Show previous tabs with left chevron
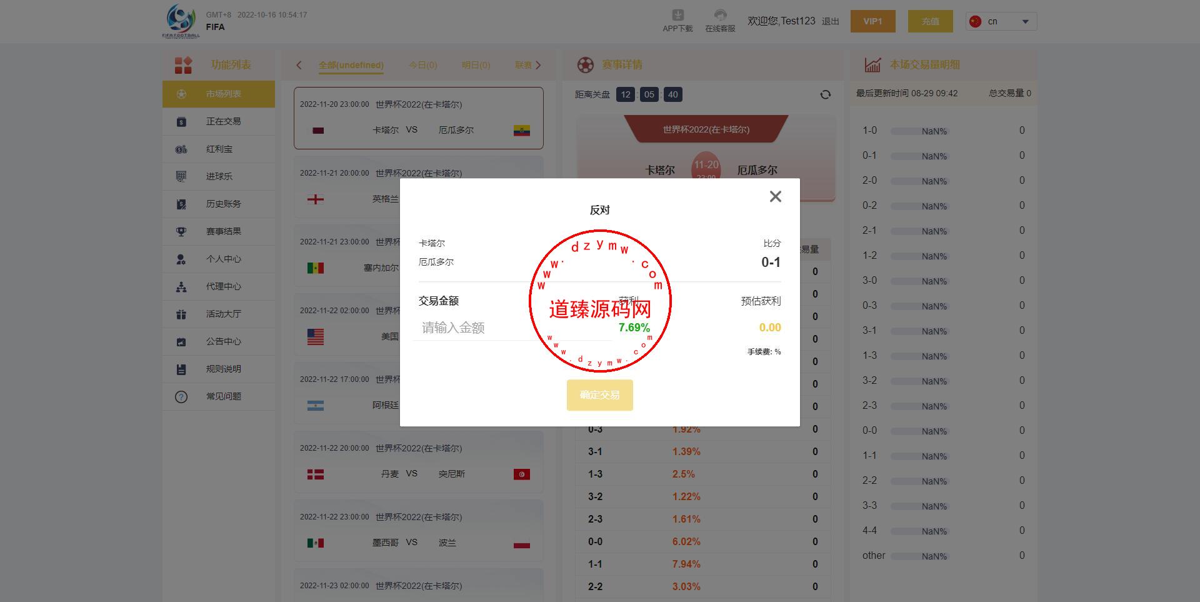 coord(299,65)
